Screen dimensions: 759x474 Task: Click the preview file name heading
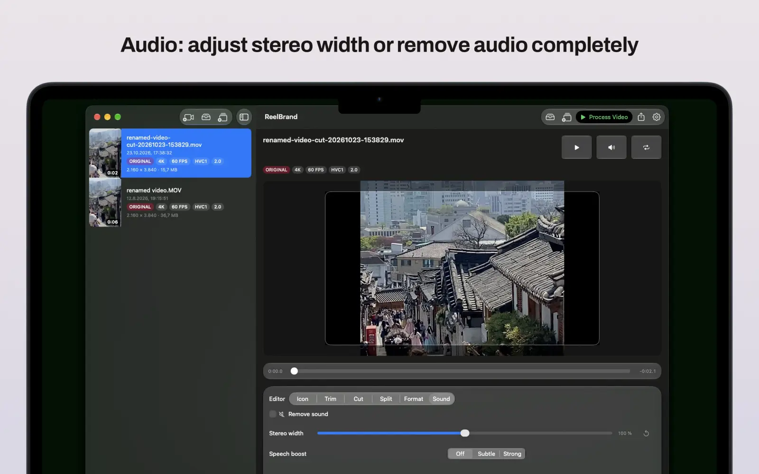coord(333,140)
